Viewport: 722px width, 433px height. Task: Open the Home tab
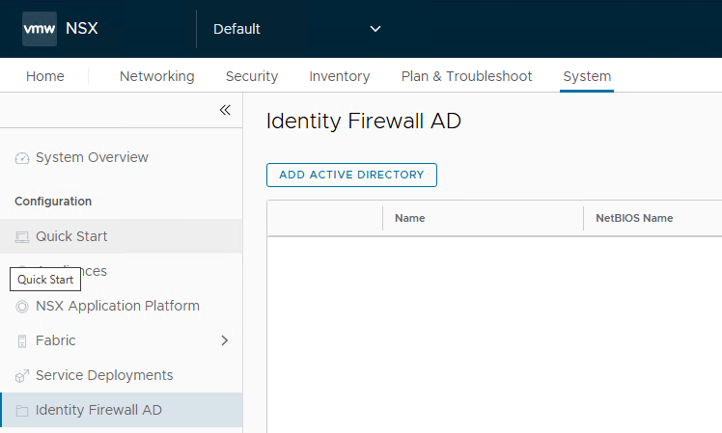(x=45, y=76)
